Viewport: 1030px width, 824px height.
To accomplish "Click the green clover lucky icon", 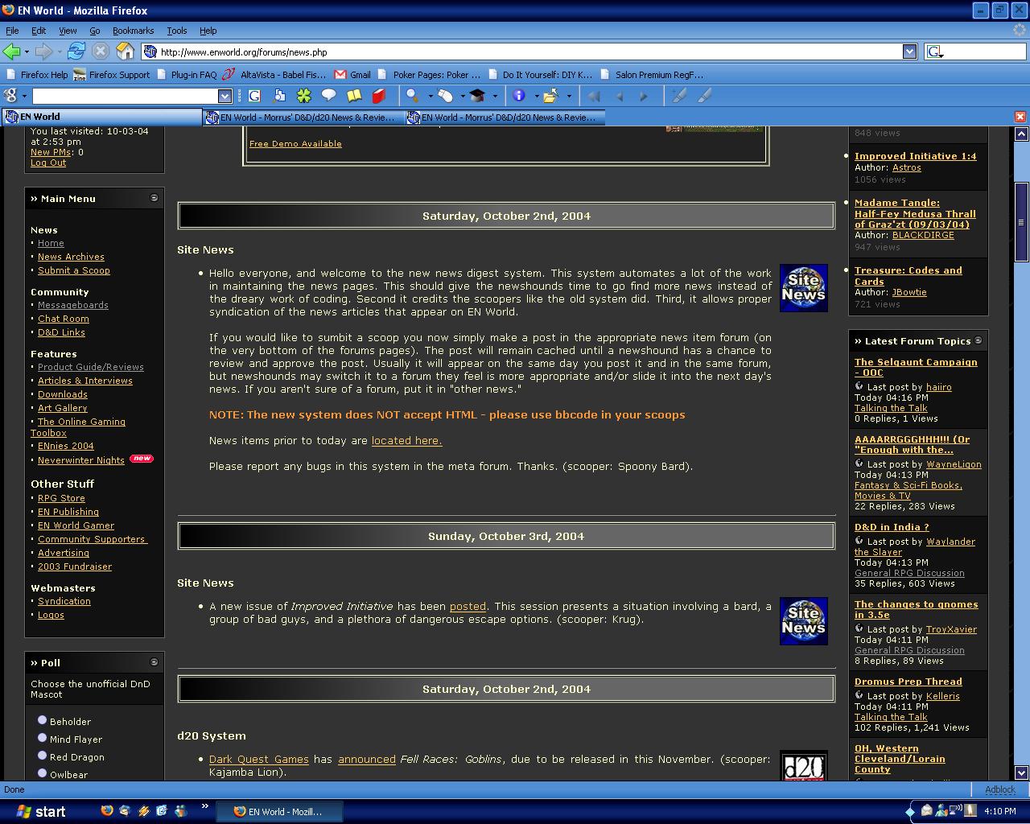I will (303, 96).
